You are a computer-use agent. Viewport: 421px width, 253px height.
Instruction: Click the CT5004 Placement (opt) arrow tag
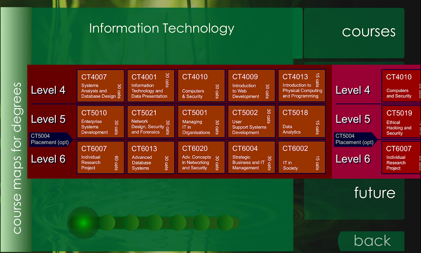point(51,139)
